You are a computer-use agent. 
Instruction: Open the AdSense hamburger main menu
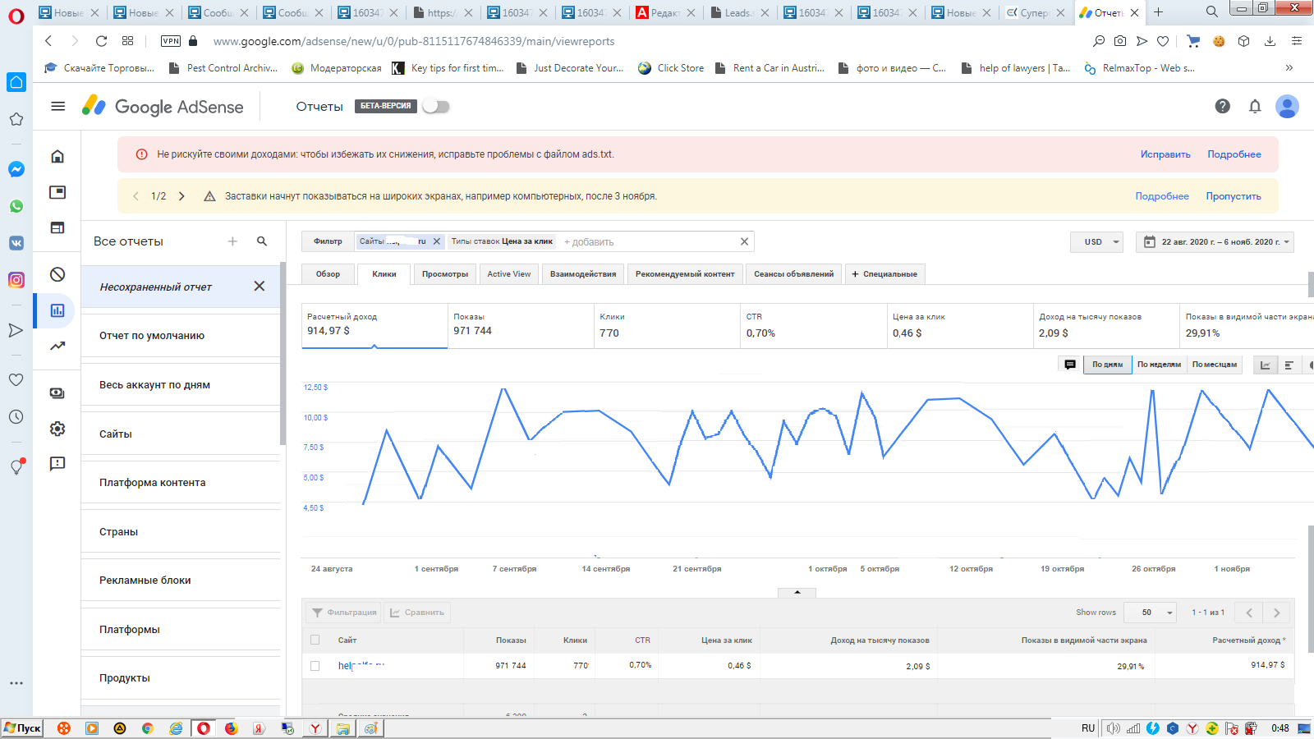(57, 106)
